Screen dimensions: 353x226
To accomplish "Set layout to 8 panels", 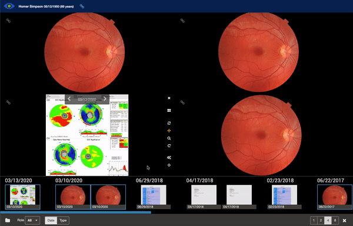I will point(335,220).
